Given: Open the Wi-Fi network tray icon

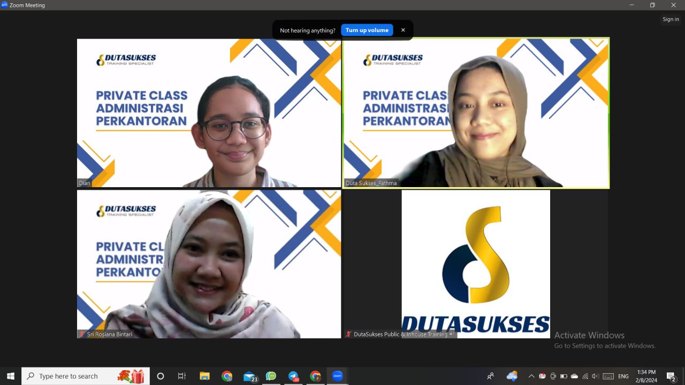Looking at the screenshot, I should point(585,376).
